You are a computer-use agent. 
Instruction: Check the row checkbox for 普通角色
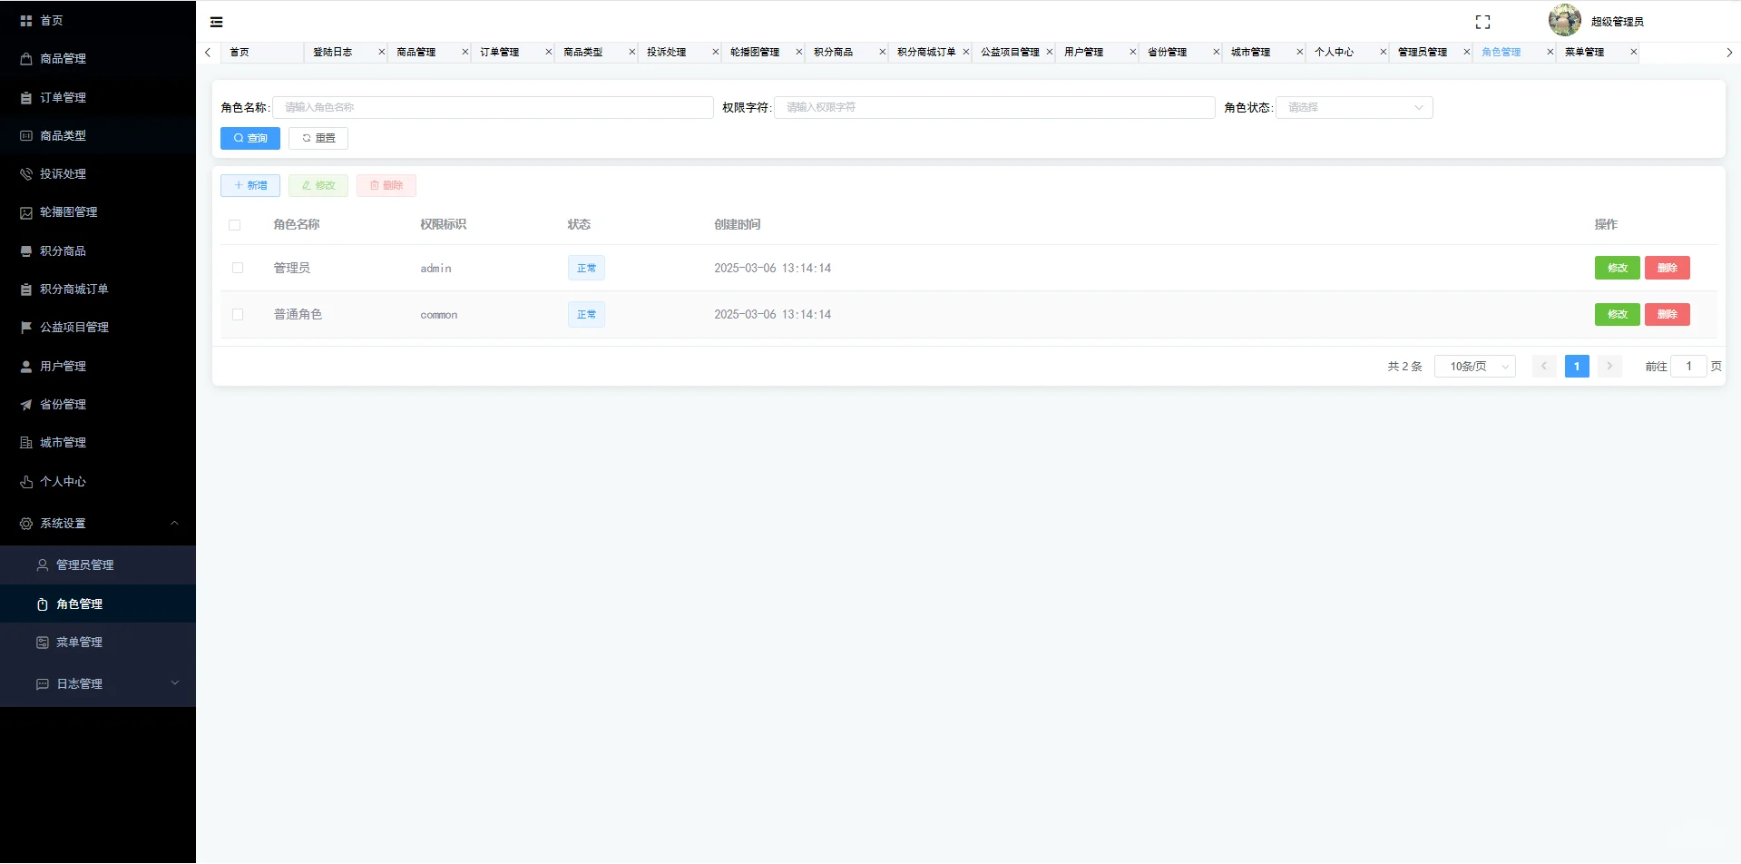tap(238, 314)
